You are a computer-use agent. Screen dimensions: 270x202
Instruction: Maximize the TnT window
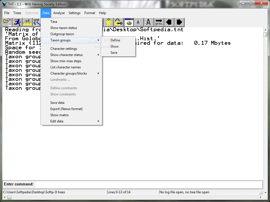251,3
